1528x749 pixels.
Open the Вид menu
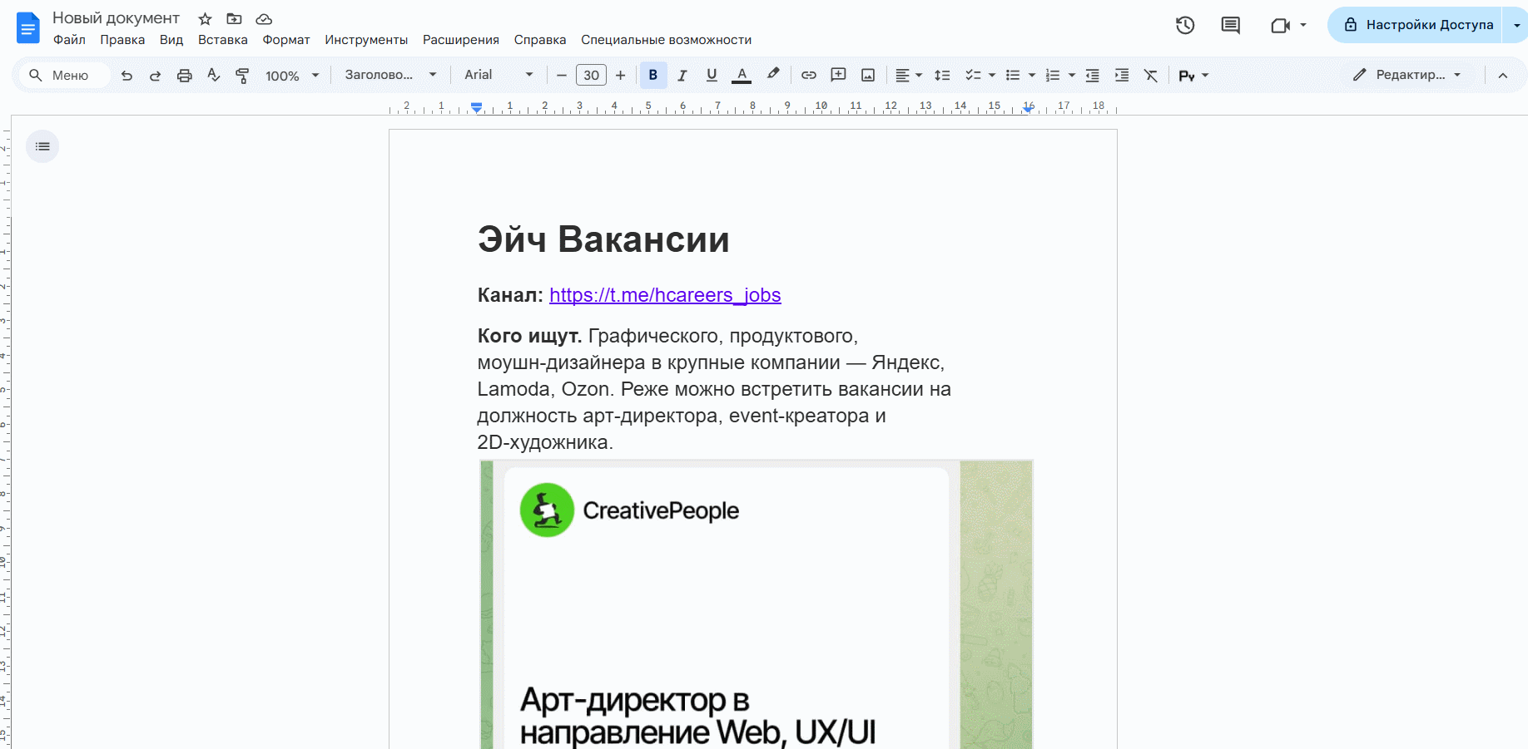point(171,40)
